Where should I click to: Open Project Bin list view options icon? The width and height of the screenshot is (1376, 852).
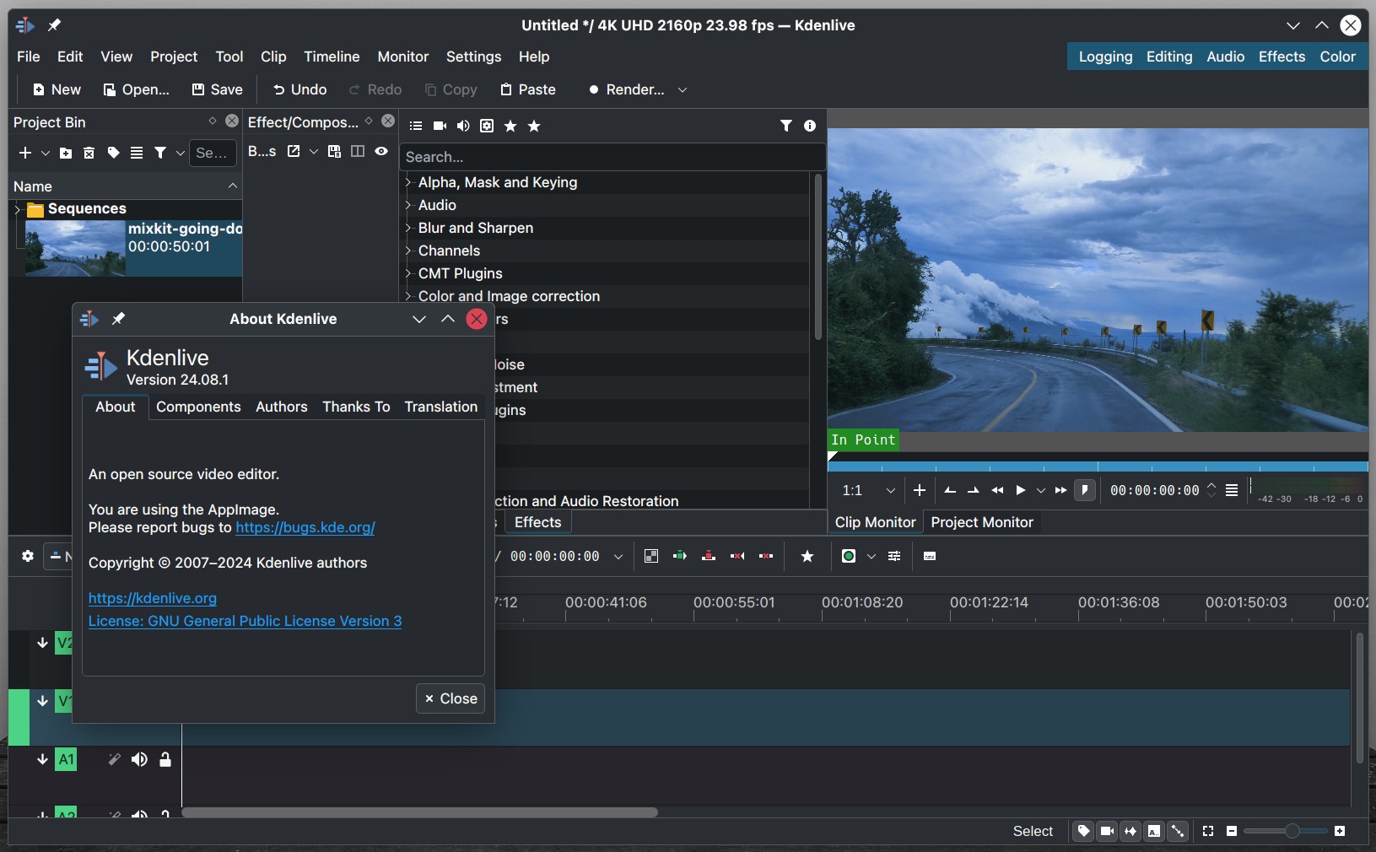137,153
